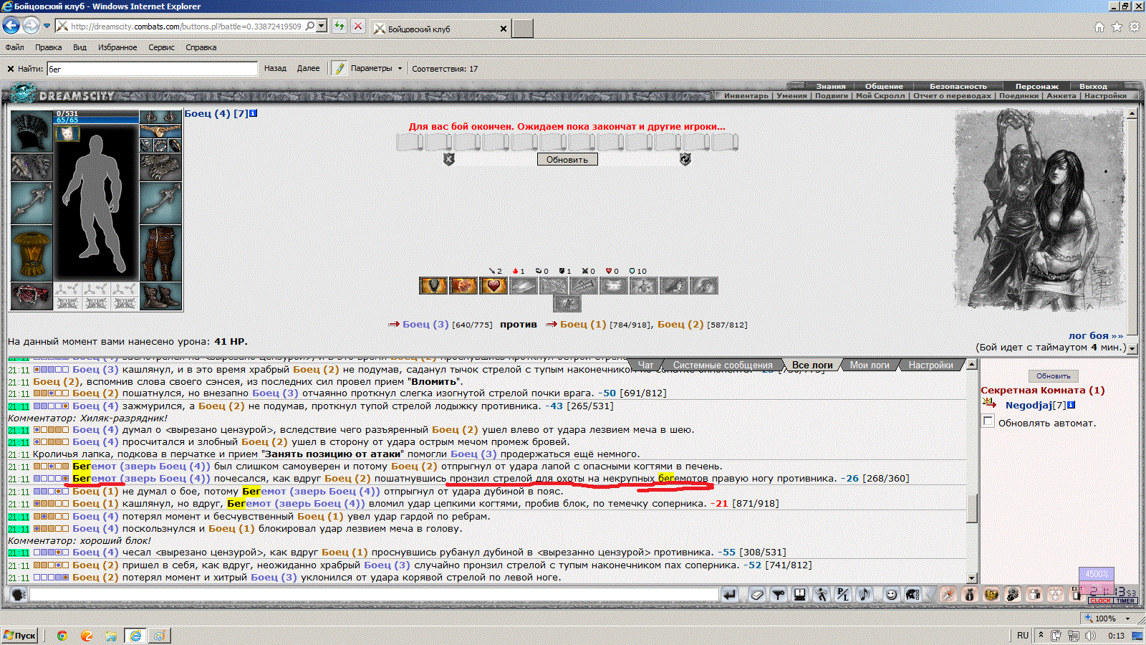Click the Negodjaj player name

coord(1029,405)
